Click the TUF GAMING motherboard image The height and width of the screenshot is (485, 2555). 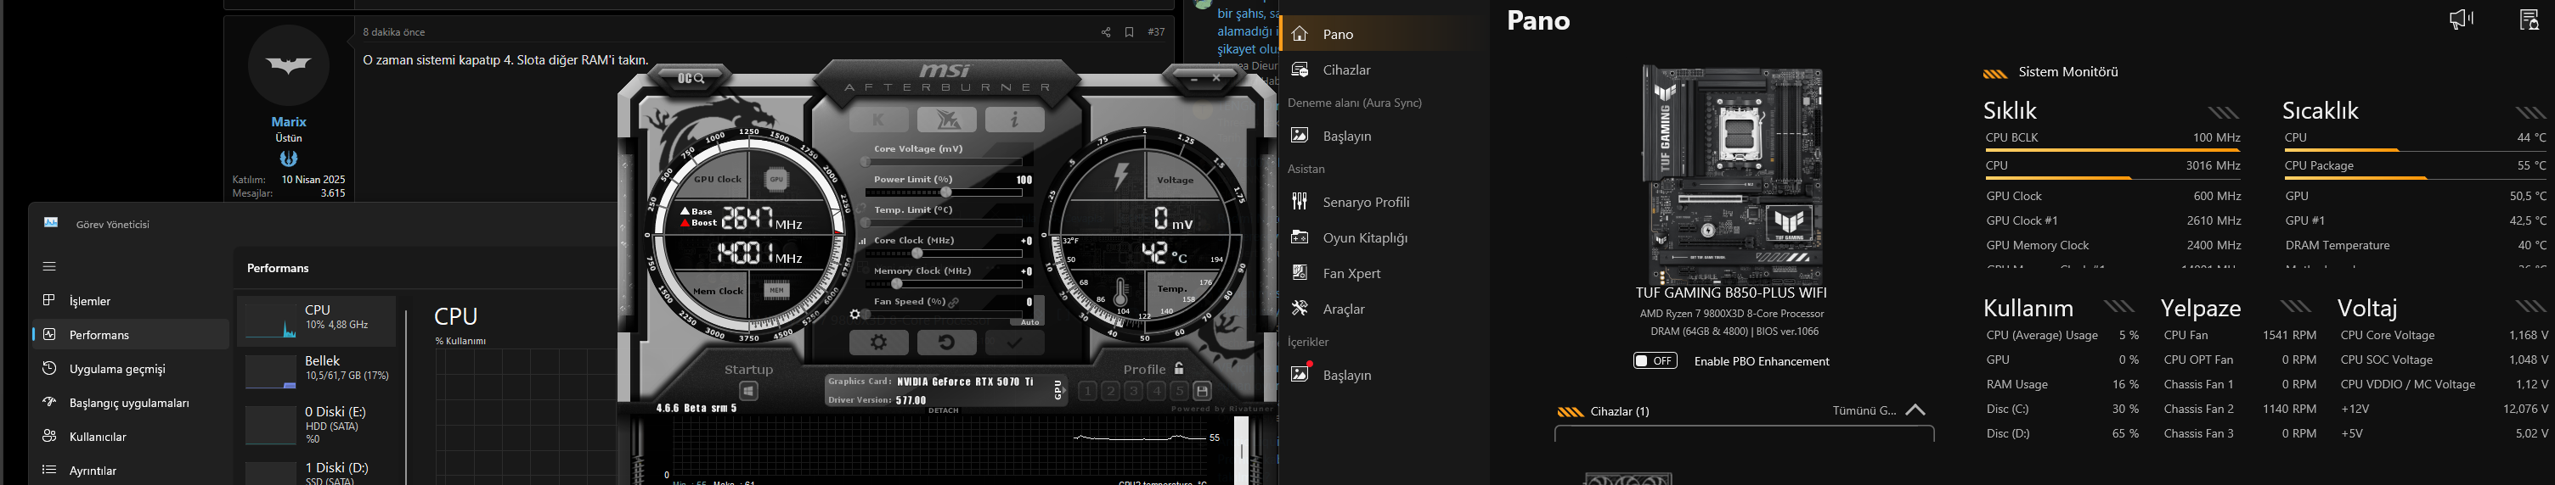1732,174
